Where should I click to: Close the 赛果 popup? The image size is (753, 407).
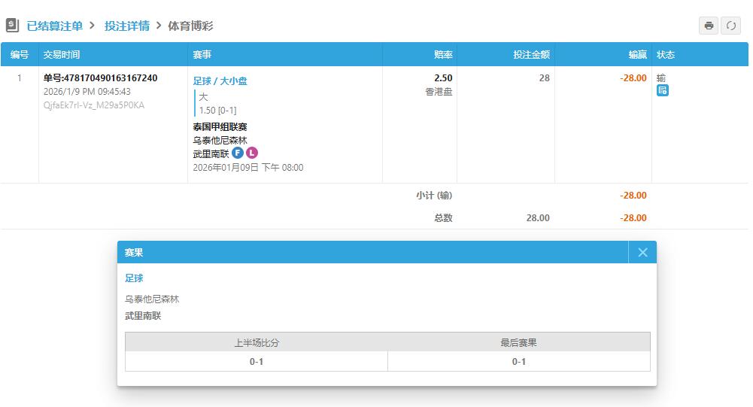pos(642,253)
